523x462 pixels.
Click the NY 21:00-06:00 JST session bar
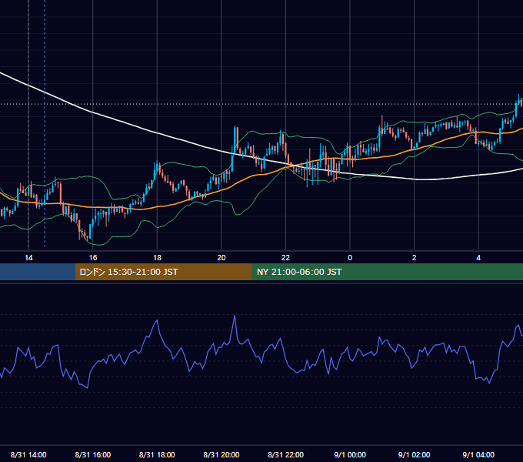(x=387, y=272)
